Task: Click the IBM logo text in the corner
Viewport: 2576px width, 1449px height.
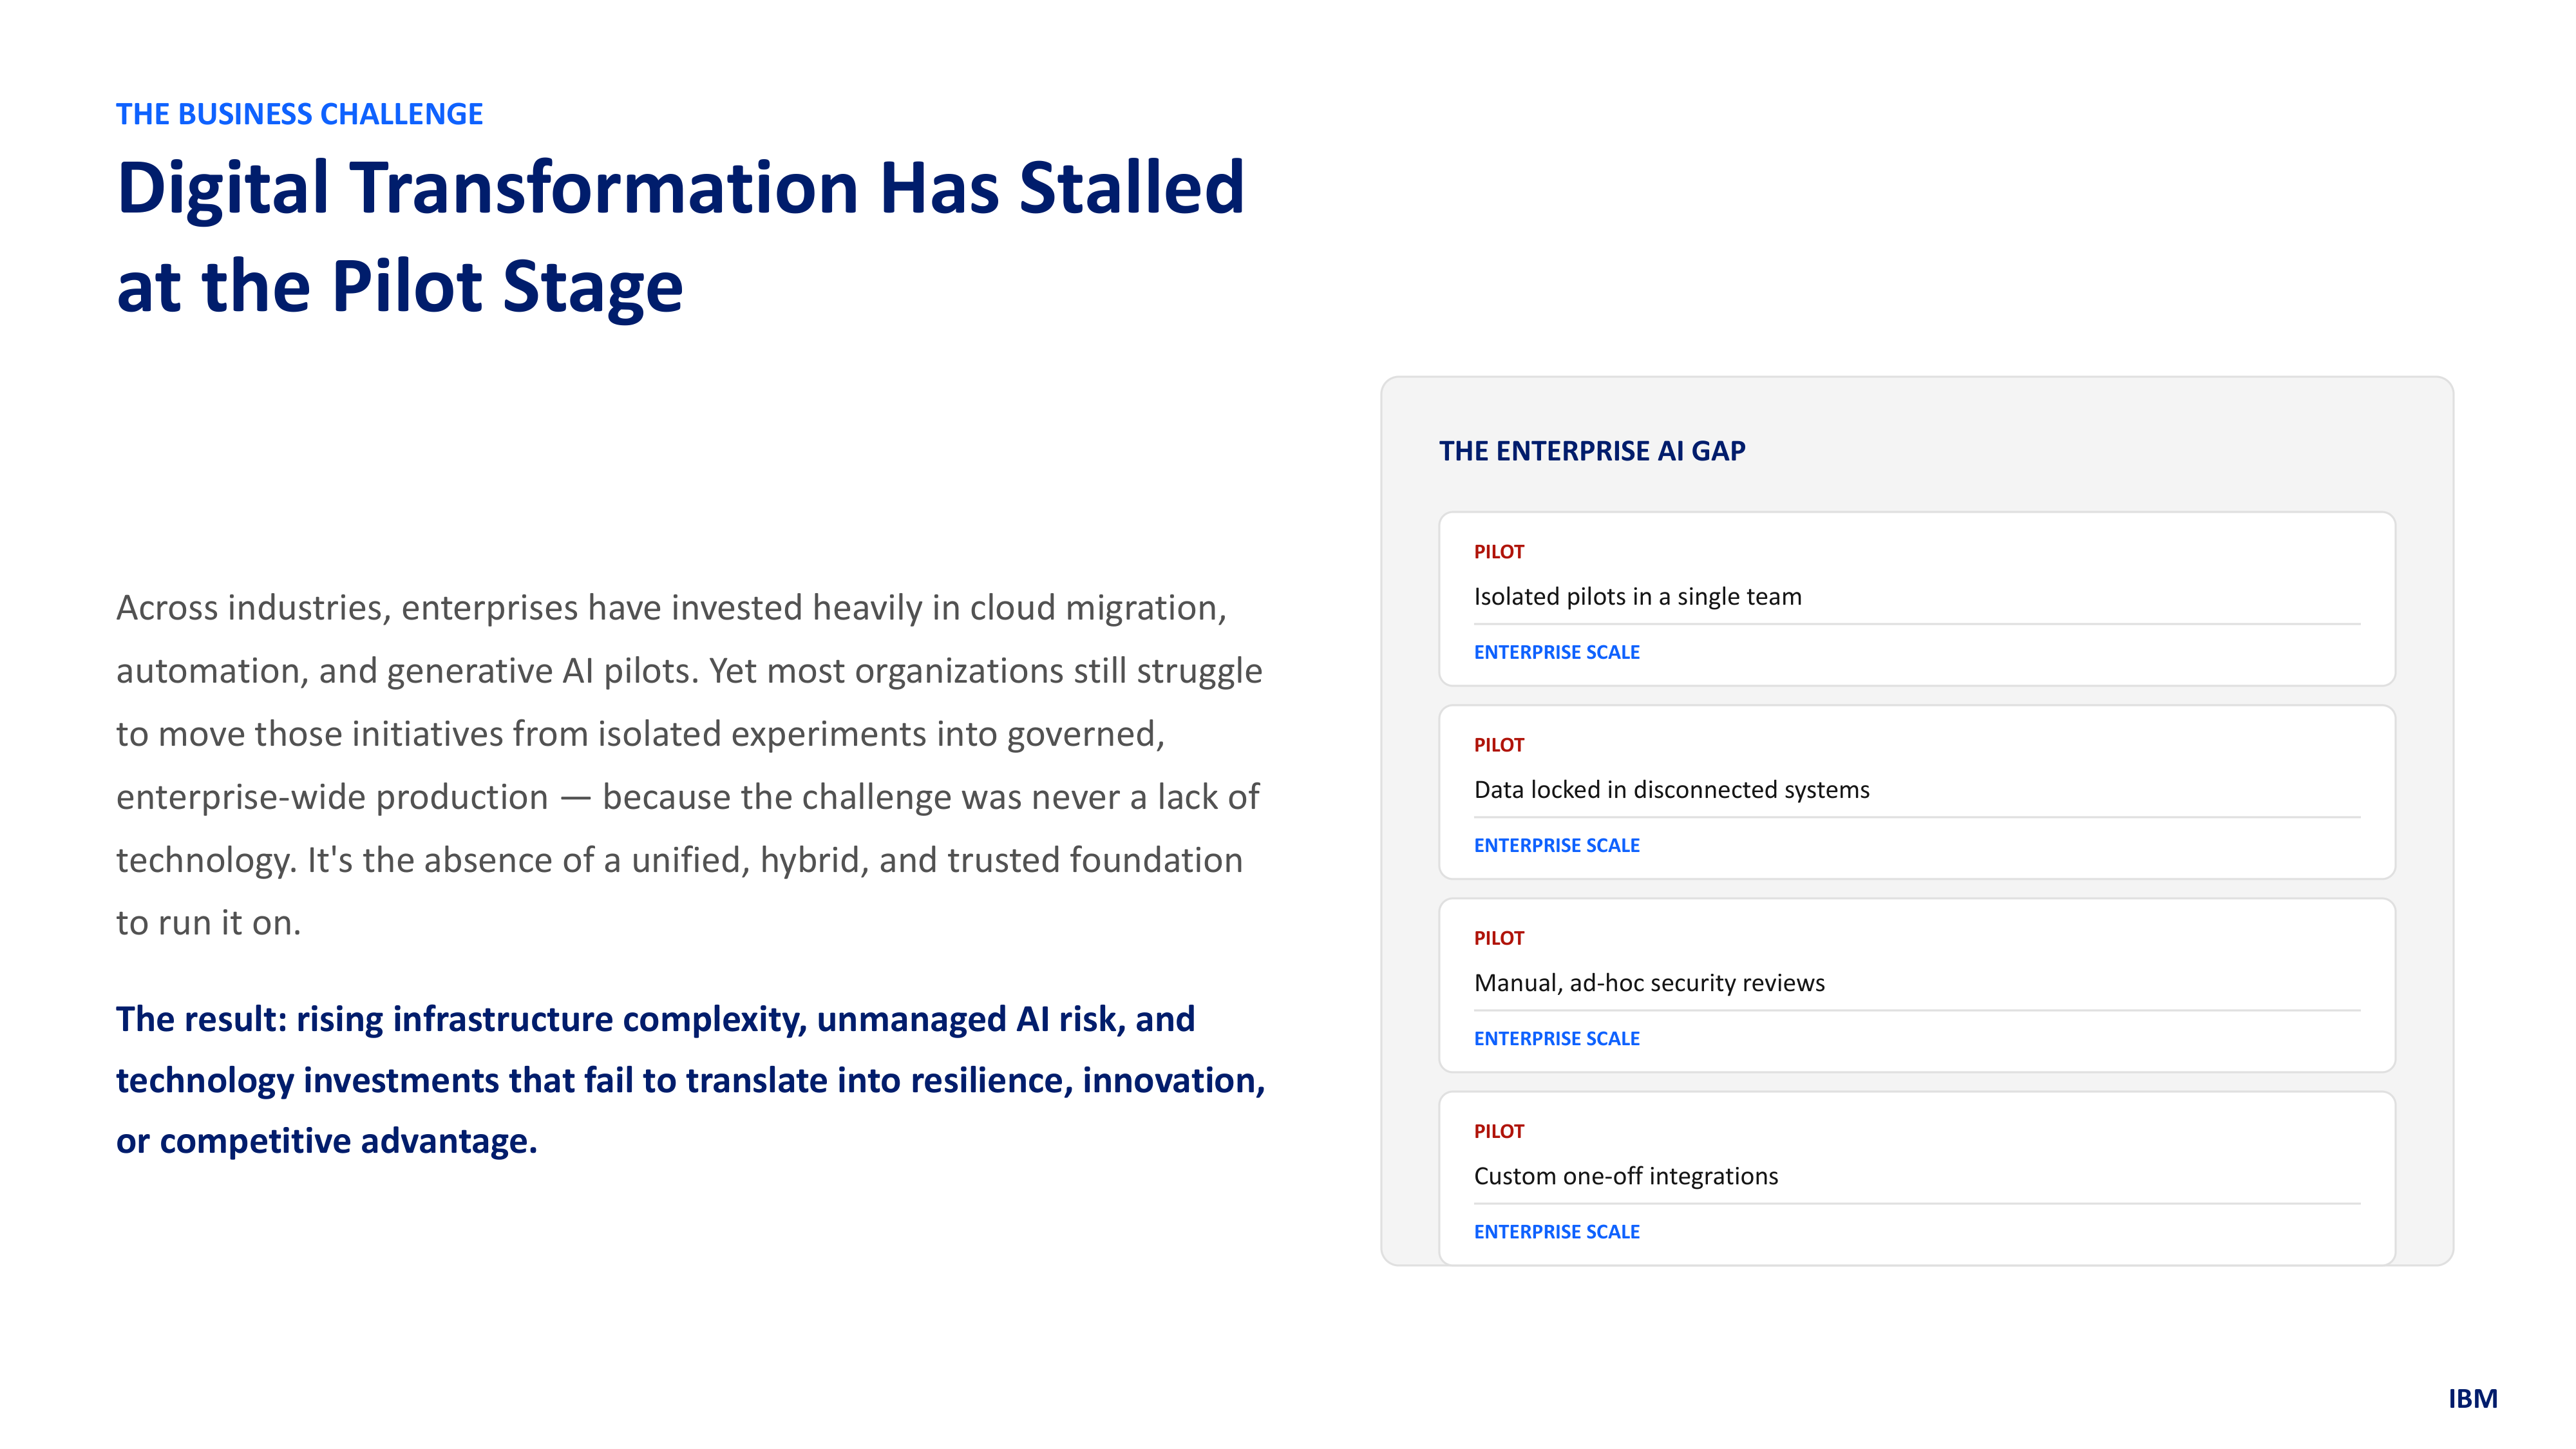Action: (x=2473, y=1398)
